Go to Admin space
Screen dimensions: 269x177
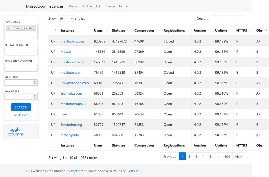tap(105, 6)
